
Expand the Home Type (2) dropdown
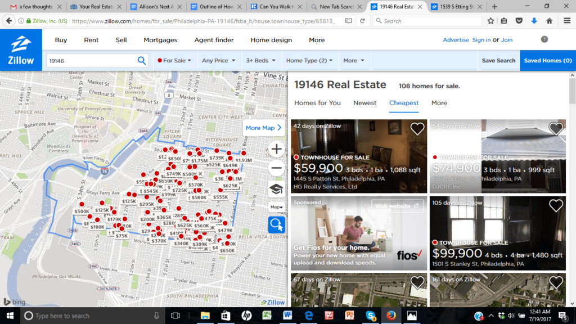tap(309, 61)
